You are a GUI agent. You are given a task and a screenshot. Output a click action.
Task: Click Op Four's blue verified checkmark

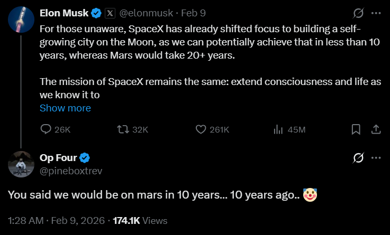85,157
